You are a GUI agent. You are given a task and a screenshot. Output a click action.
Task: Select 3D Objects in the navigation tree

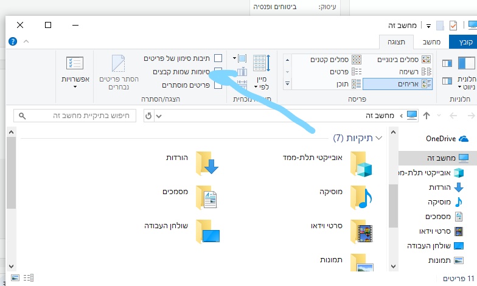431,173
